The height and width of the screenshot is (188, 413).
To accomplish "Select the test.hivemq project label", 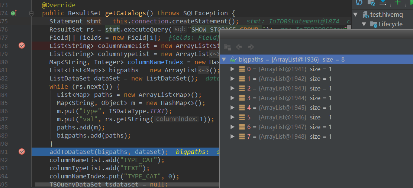I will tap(387, 15).
